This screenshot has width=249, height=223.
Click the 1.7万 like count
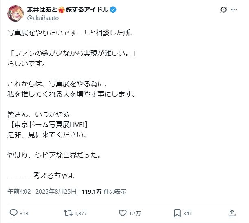135,213
